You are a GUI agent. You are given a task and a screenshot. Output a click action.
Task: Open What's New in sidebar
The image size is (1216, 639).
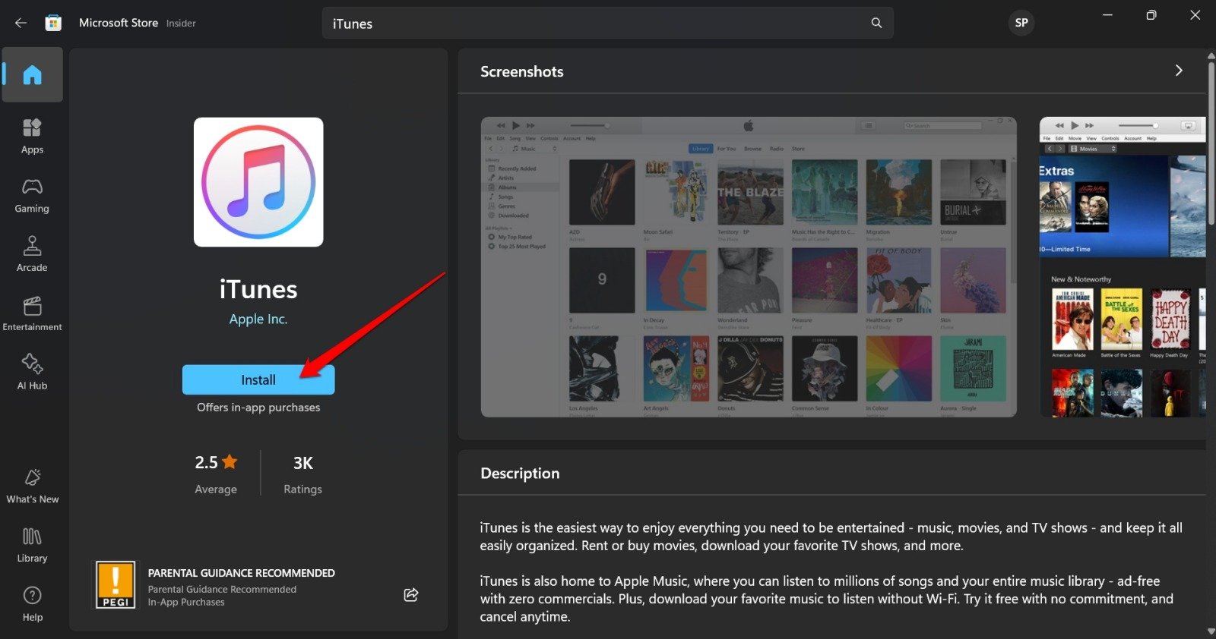click(x=32, y=486)
